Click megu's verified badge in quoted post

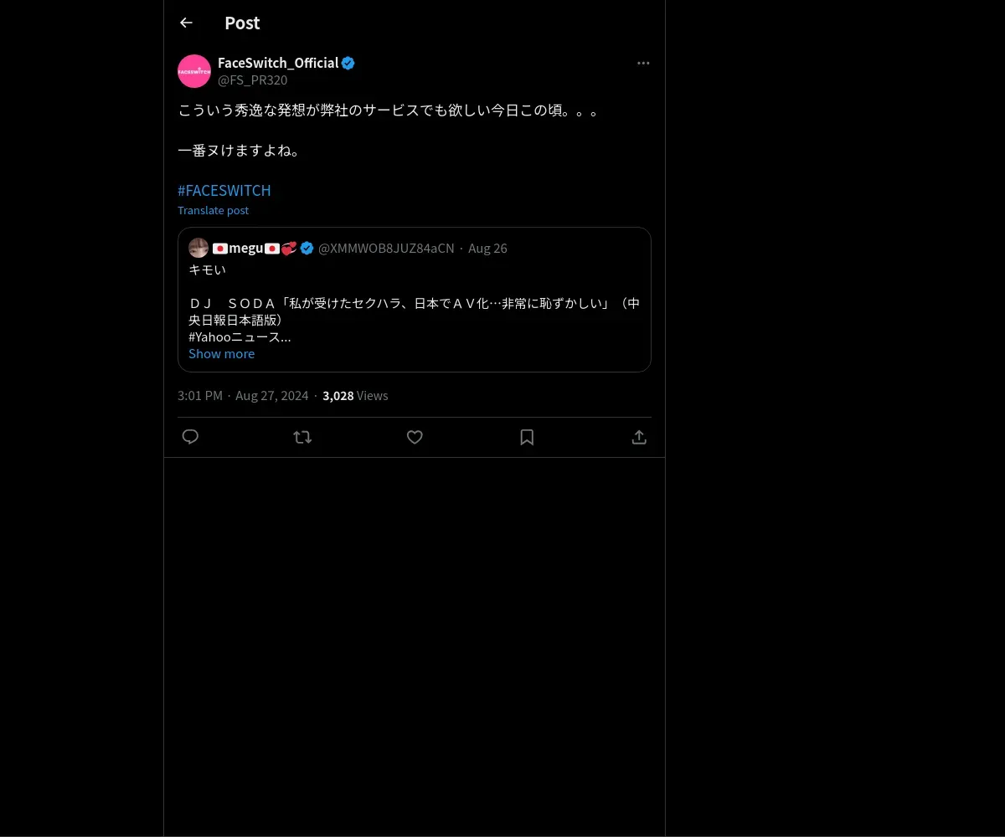(x=307, y=248)
